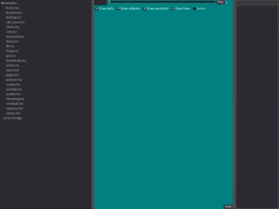Viewport: 279px width, 209px height.
Task: Select gsd.lnz example
Action: (x=11, y=56)
